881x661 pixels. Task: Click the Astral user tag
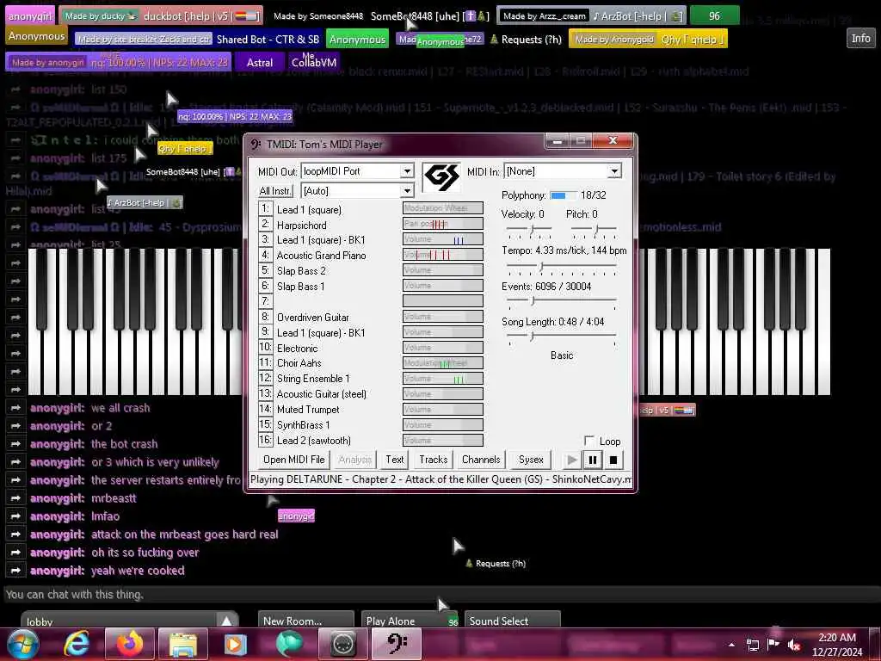tap(260, 62)
